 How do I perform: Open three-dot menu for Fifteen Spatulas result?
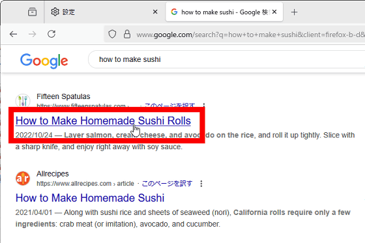click(x=204, y=105)
